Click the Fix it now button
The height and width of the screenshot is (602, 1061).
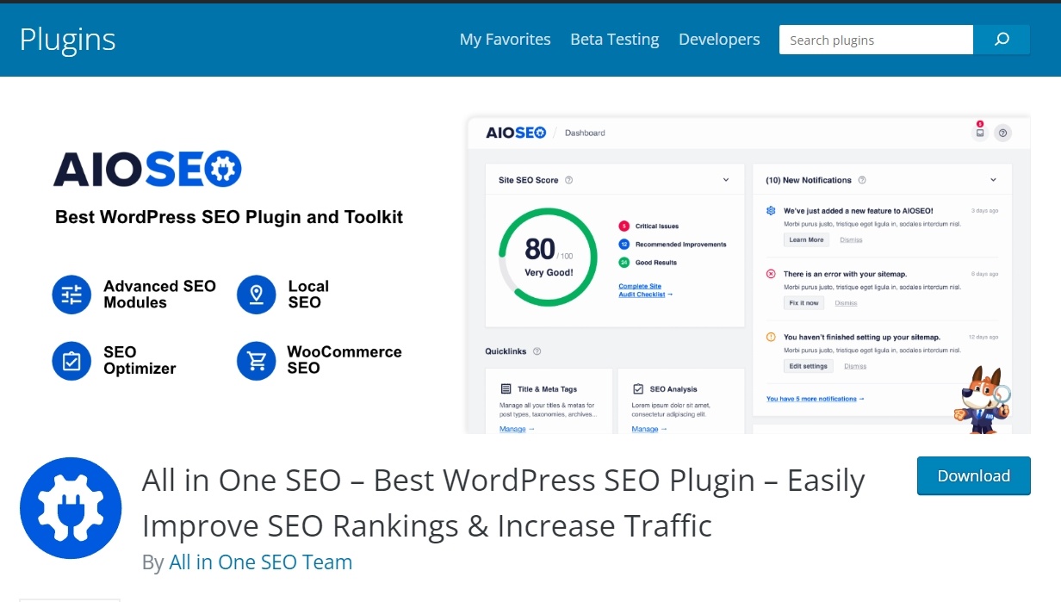(x=804, y=303)
